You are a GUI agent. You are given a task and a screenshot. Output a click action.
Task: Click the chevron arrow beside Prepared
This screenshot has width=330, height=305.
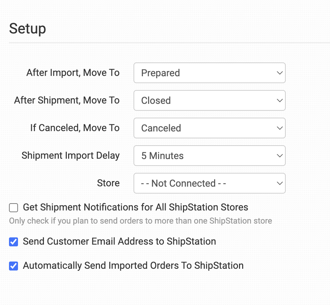point(279,73)
